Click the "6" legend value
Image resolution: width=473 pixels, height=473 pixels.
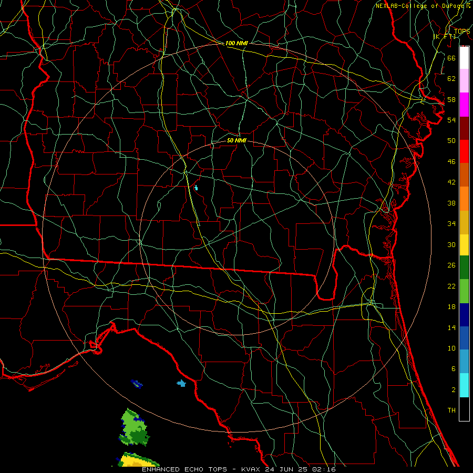click(453, 369)
